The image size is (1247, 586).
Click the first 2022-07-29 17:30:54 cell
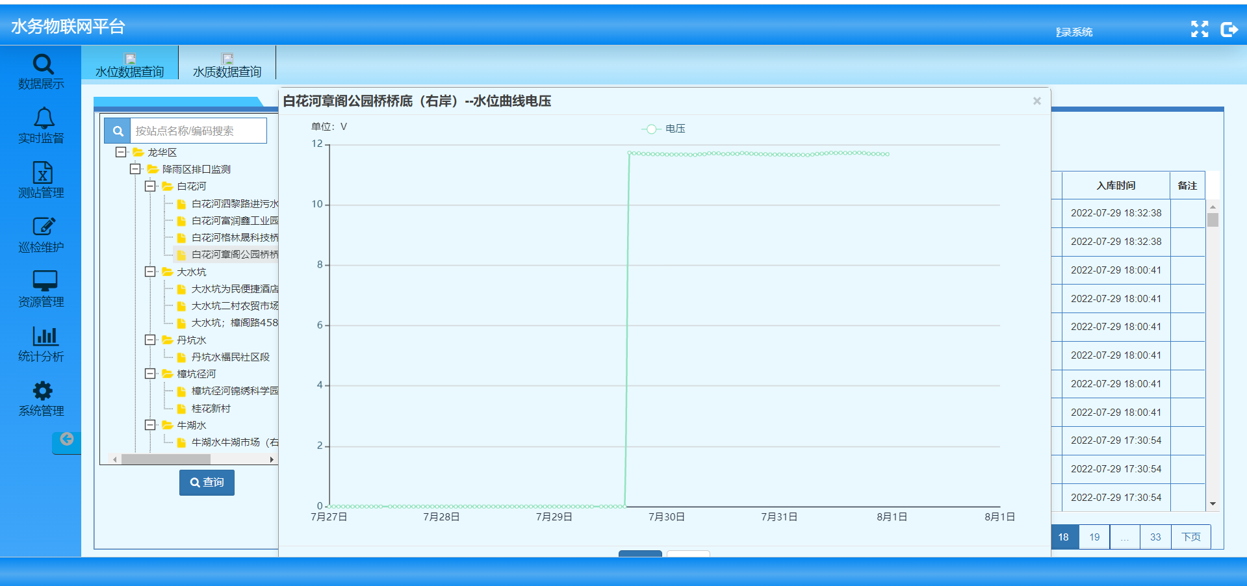[x=1116, y=440]
